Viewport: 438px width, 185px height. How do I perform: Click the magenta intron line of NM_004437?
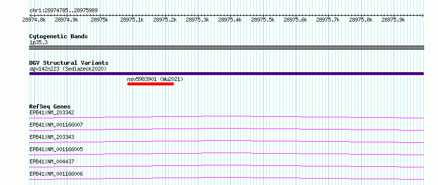[x=226, y=165]
